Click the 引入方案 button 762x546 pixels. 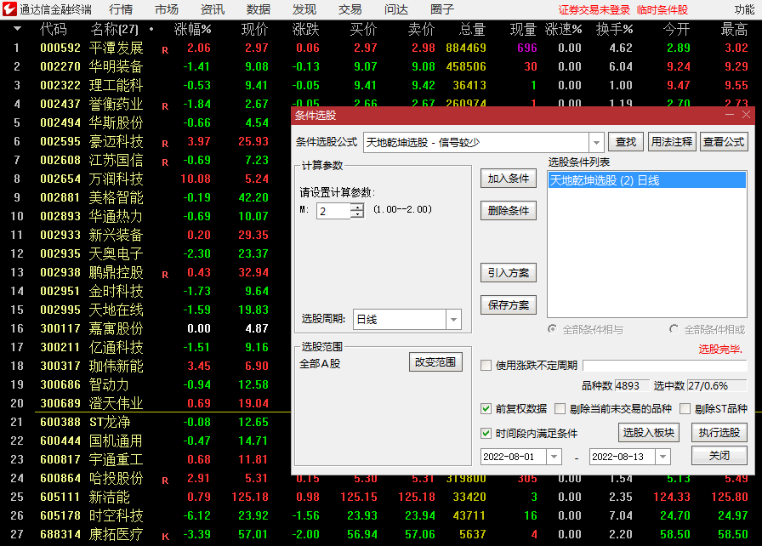click(509, 272)
